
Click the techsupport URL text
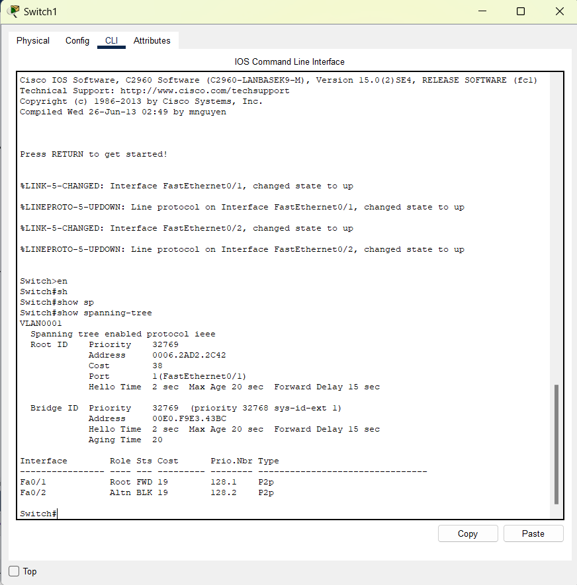pyautogui.click(x=204, y=91)
